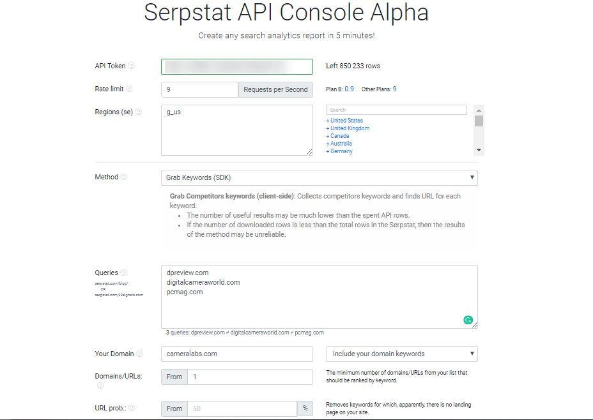This screenshot has height=420, width=593.
Task: Add Germany region
Action: pos(339,151)
